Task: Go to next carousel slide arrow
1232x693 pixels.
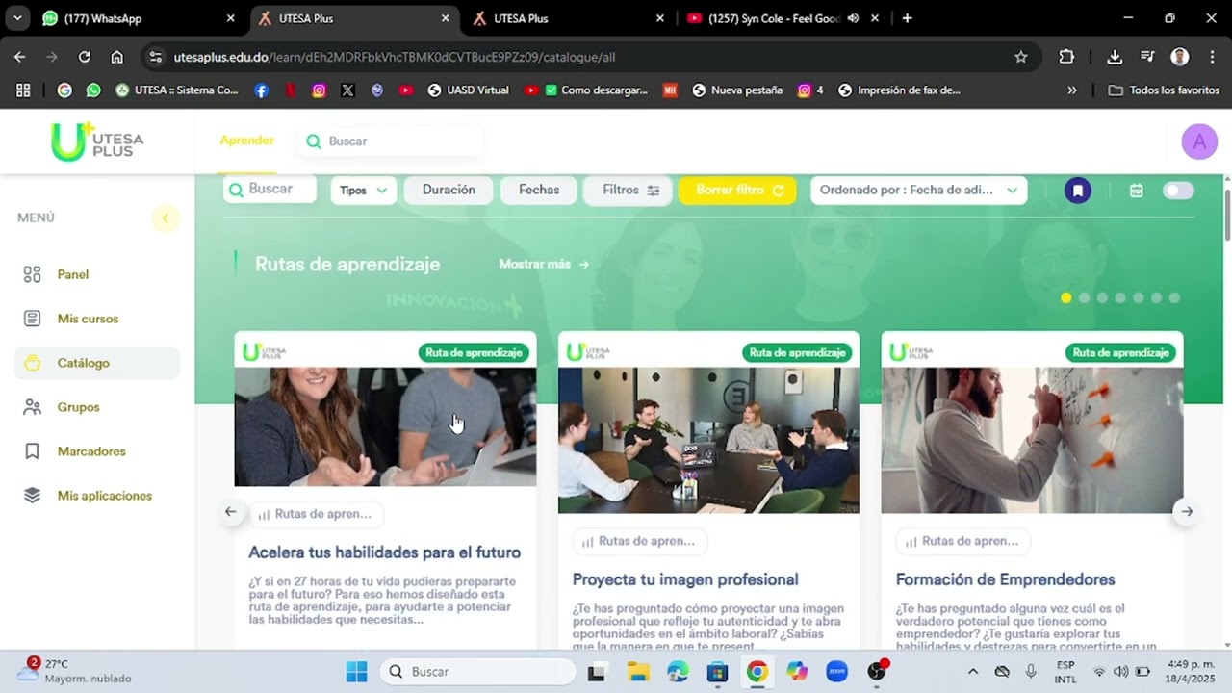Action: click(x=1187, y=512)
